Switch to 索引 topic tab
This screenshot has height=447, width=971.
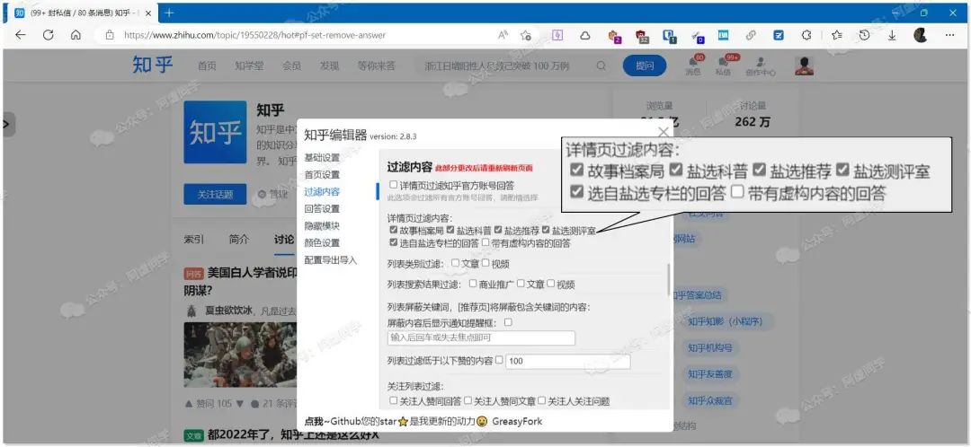[194, 239]
